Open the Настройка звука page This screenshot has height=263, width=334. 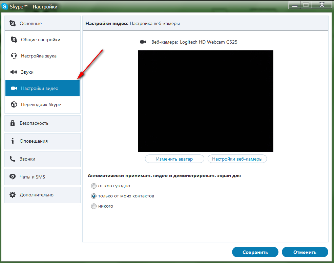(x=42, y=56)
